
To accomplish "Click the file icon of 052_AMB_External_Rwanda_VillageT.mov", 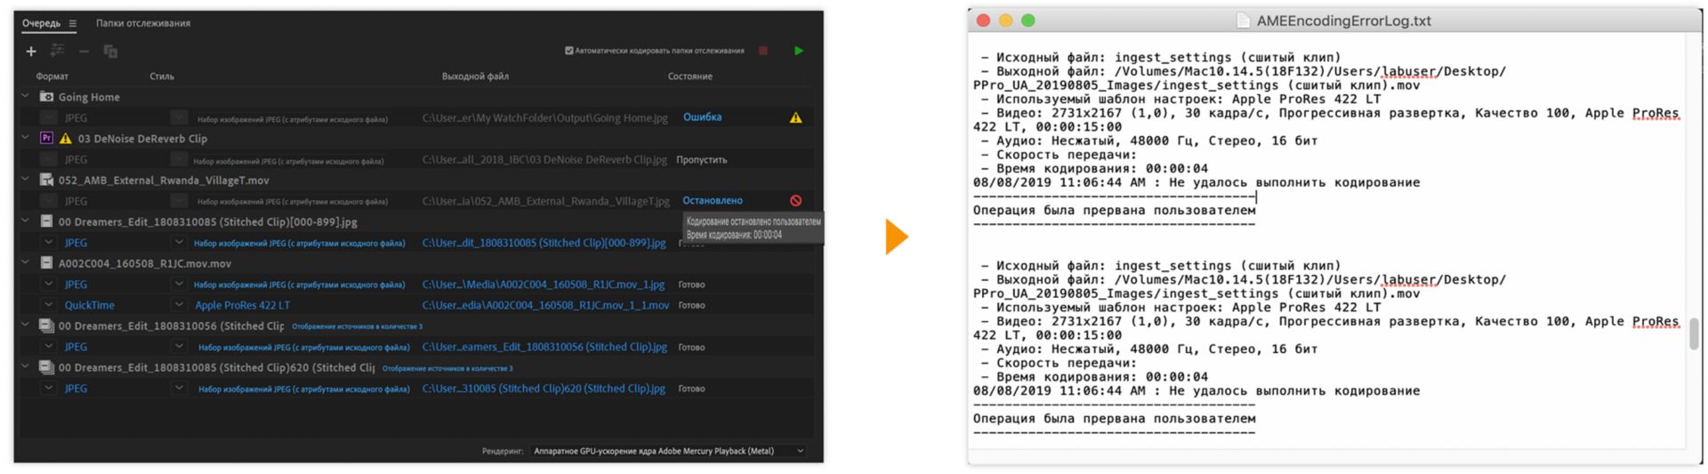I will 47,181.
